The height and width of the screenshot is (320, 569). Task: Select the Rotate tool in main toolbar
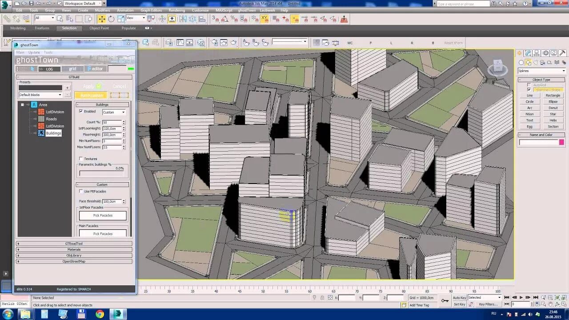coord(111,19)
